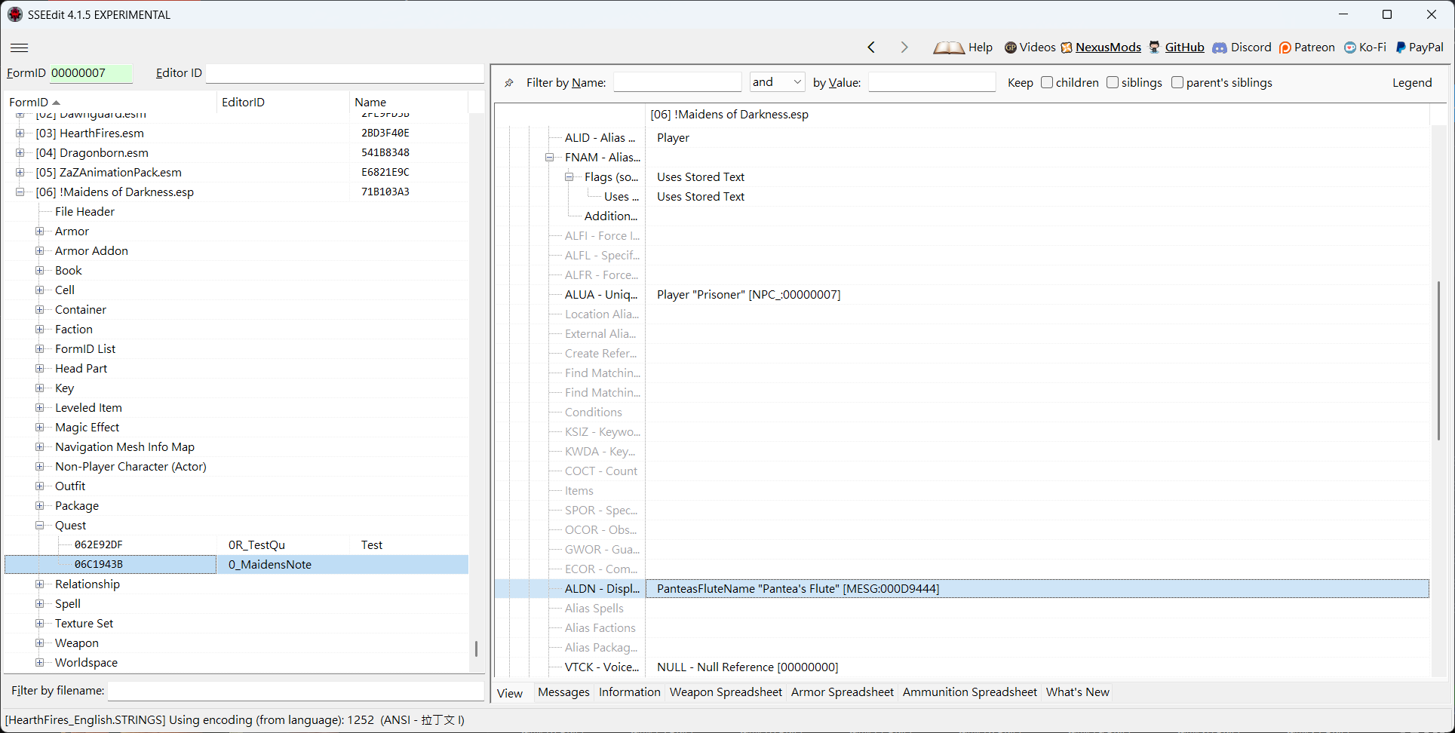Click the Filter by filename field
The height and width of the screenshot is (733, 1455).
click(x=296, y=691)
